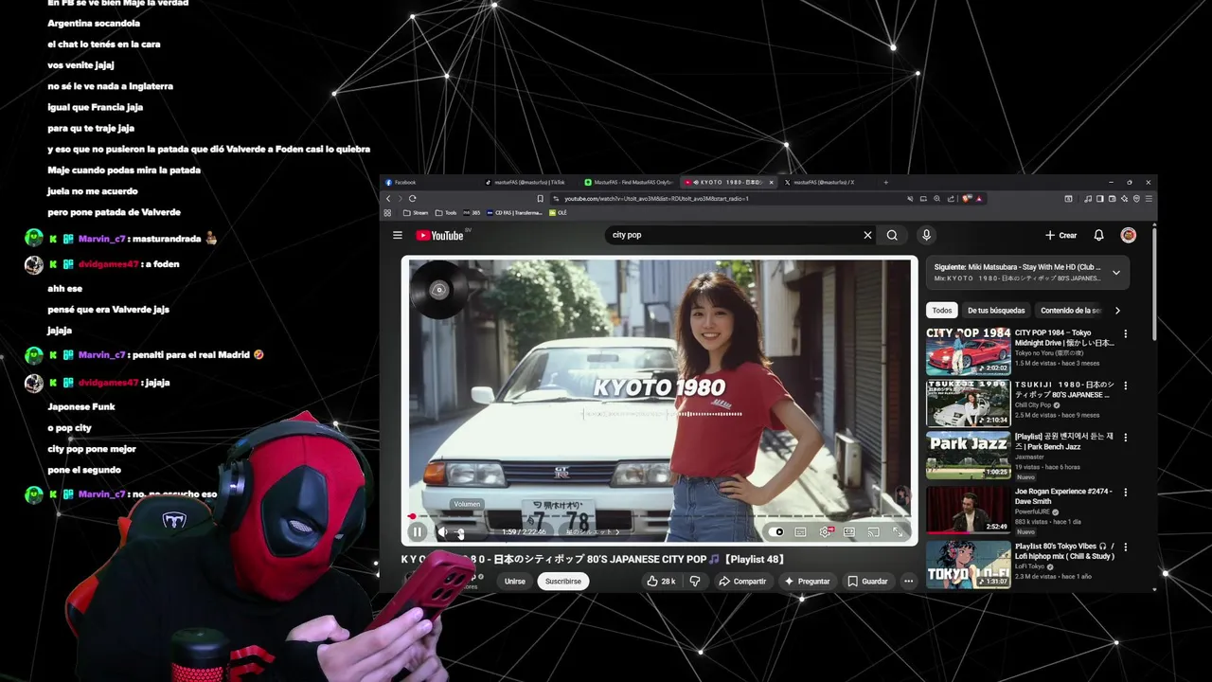This screenshot has height=682, width=1212.
Task: Click the Preguntar button
Action: point(807,581)
